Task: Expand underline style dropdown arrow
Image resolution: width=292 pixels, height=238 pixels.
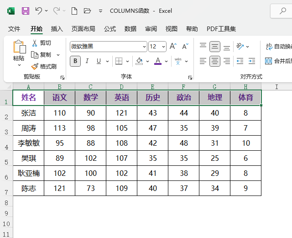Action: [x=108, y=61]
